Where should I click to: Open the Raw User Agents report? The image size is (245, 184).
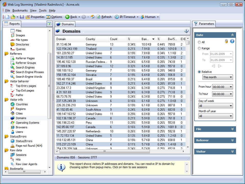pyautogui.click(x=24, y=164)
